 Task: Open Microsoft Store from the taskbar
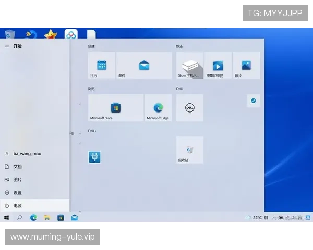[x=61, y=218]
